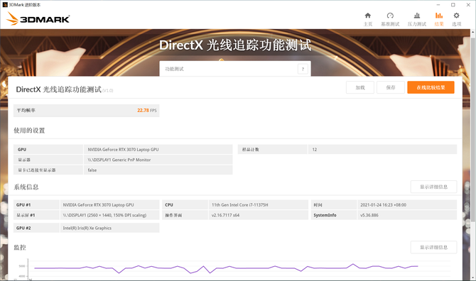The width and height of the screenshot is (476, 281).
Task: Select the Results (结果) bar chart icon
Action: coord(438,16)
